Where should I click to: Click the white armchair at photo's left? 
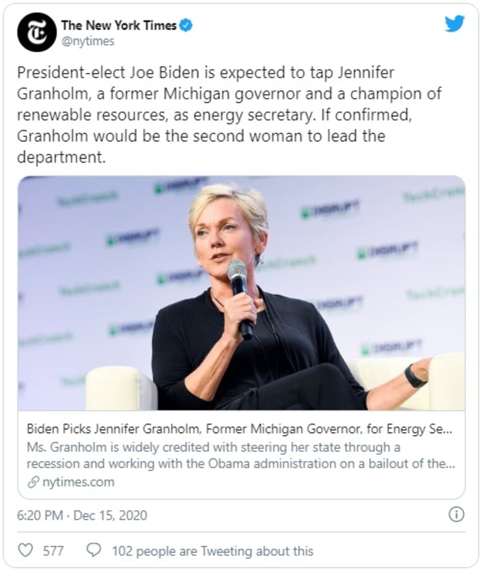119,387
